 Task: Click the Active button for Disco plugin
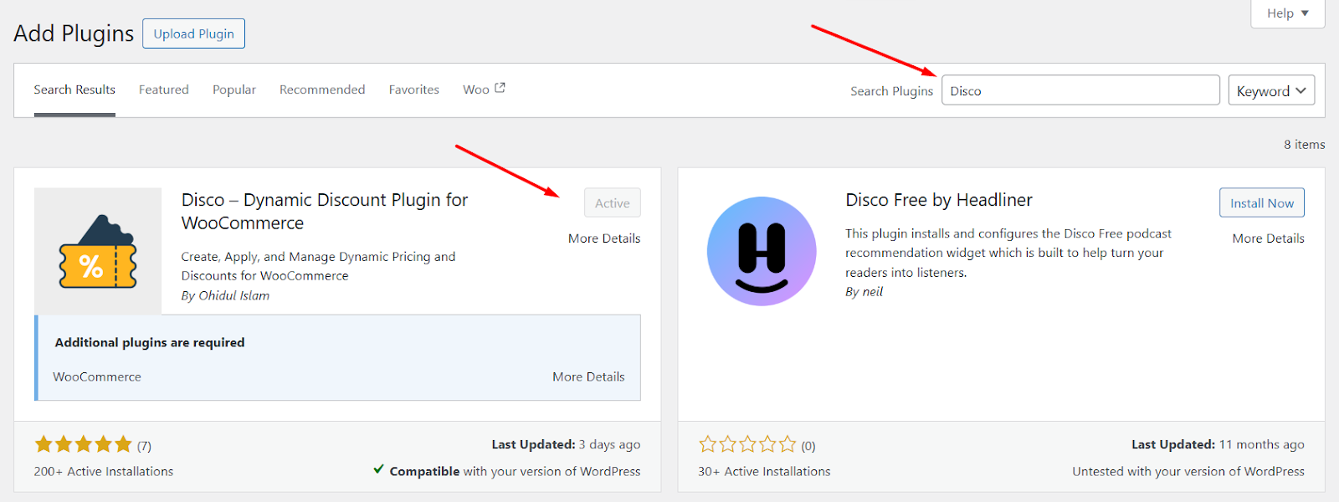tap(612, 202)
